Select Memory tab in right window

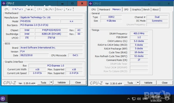click(116, 9)
